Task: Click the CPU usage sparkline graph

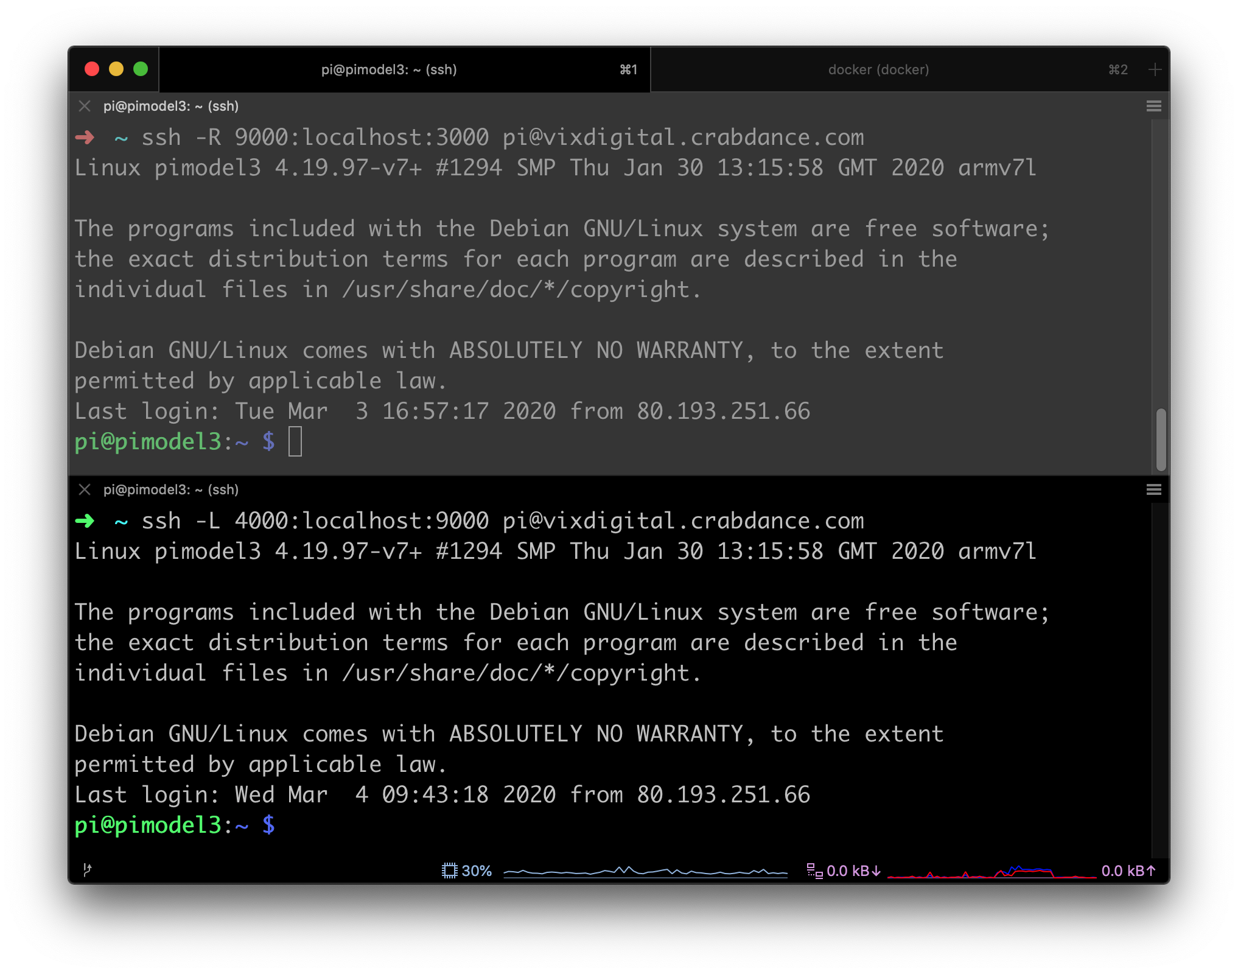Action: pyautogui.click(x=645, y=871)
